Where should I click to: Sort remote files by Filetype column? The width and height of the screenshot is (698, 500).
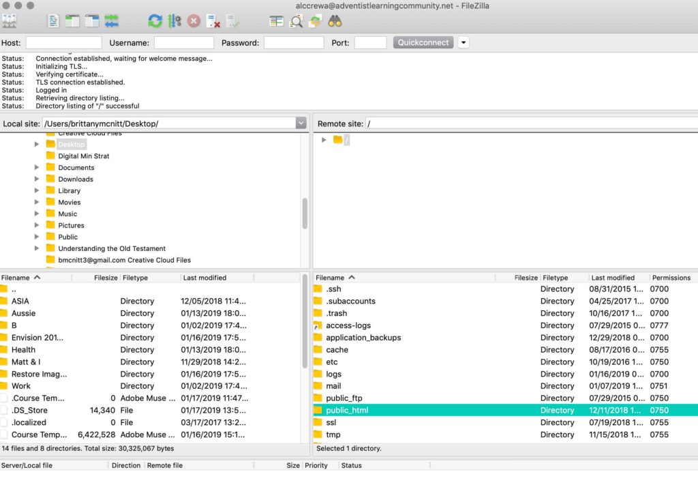pos(564,277)
